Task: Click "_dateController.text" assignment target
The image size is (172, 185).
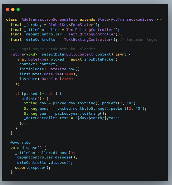Action: tap(46, 118)
